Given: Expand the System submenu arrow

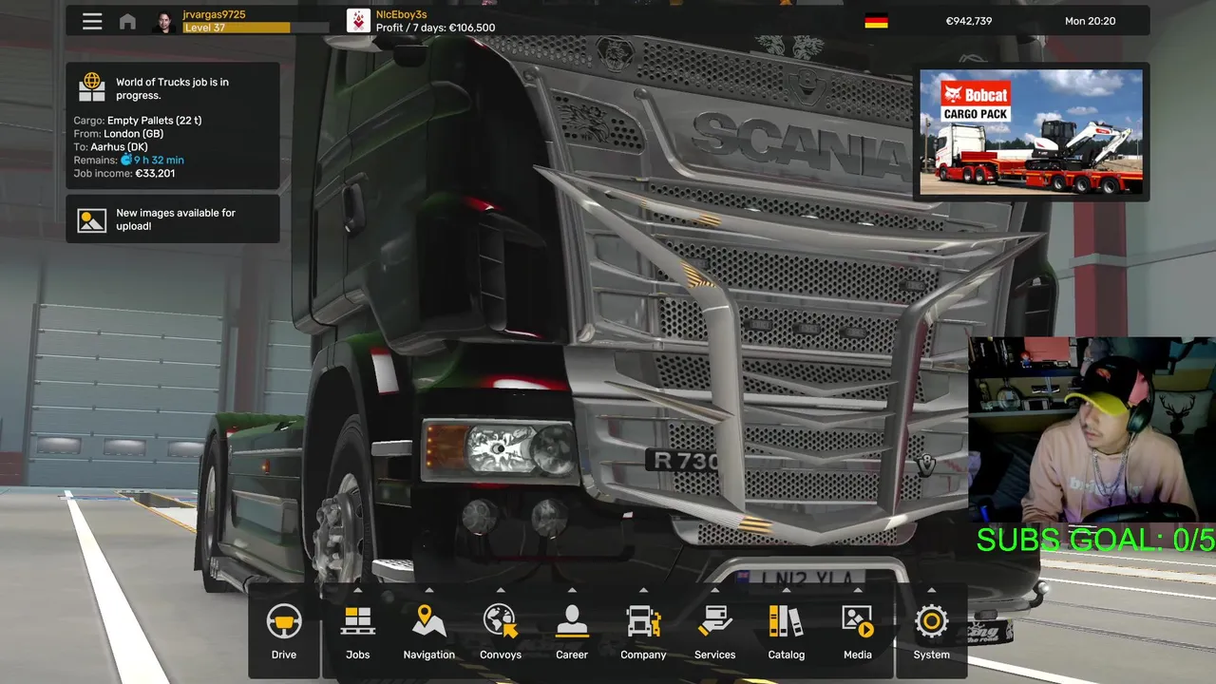Looking at the screenshot, I should pyautogui.click(x=932, y=590).
